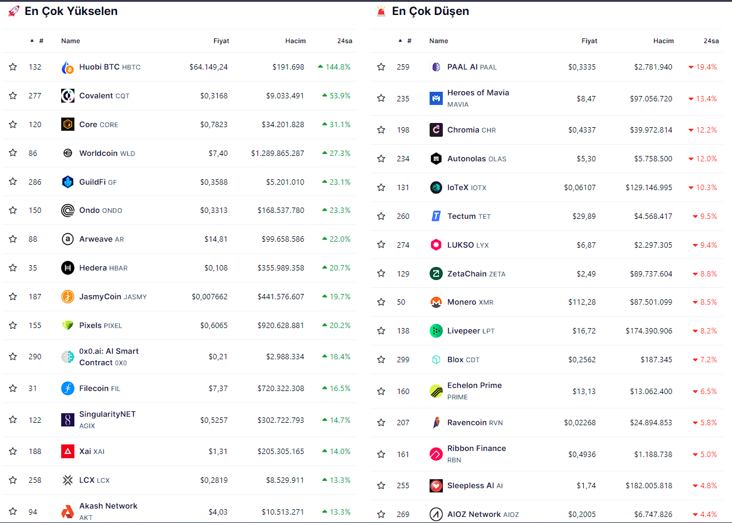732x523 pixels.
Task: Click the Monero XMR logo icon
Action: [x=436, y=302]
